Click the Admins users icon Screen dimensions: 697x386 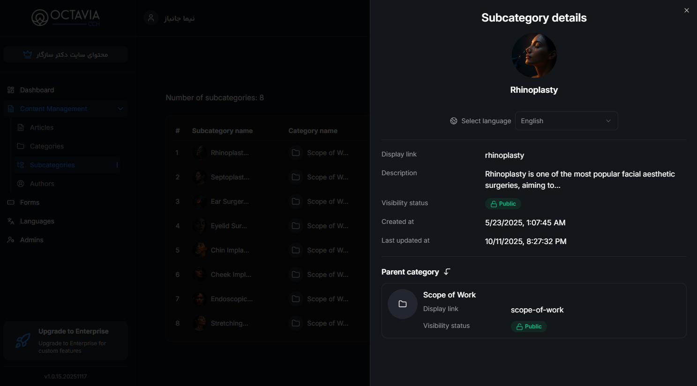click(x=11, y=240)
